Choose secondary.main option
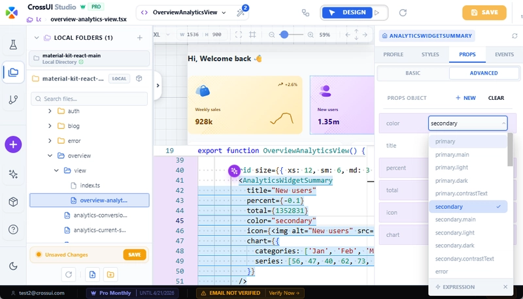Viewport: 523px width, 299px height. [467, 219]
